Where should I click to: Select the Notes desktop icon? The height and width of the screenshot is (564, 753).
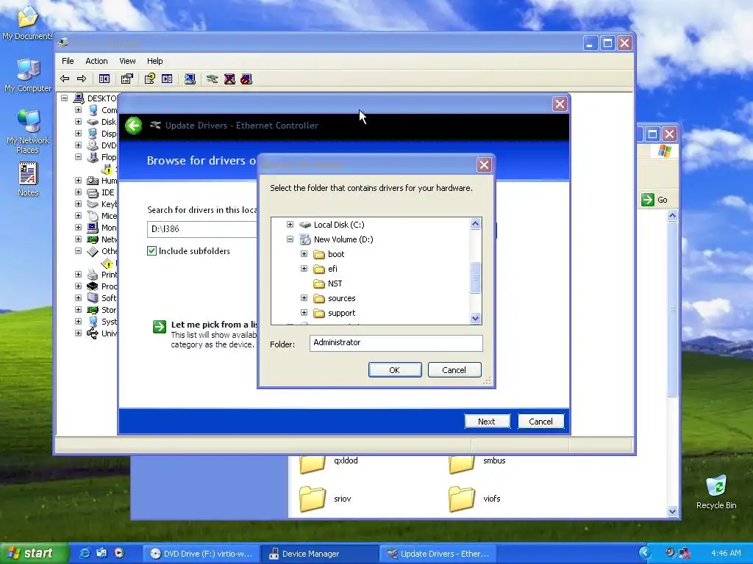(28, 179)
